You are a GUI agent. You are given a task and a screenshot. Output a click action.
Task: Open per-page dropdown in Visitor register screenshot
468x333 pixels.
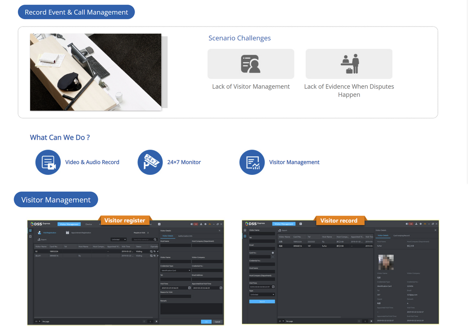(37, 321)
